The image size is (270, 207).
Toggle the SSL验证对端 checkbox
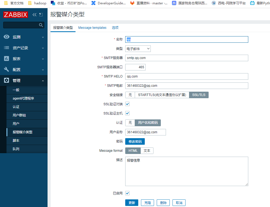(x=127, y=104)
